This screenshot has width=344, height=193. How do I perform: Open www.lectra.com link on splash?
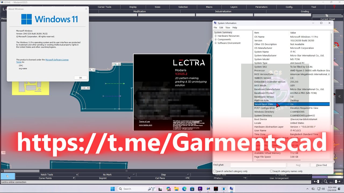pyautogui.click(x=145, y=125)
